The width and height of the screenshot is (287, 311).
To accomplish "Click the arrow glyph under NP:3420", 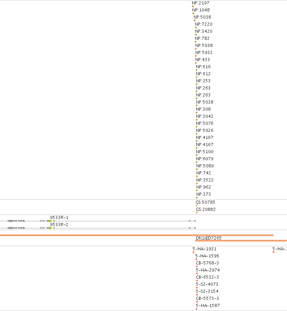I will pos(196,35).
